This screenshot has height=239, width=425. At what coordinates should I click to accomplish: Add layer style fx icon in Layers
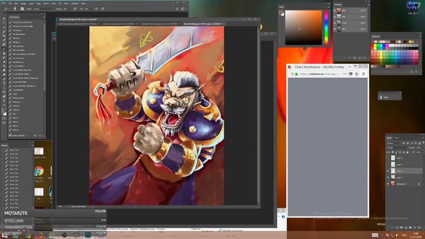coord(397,227)
